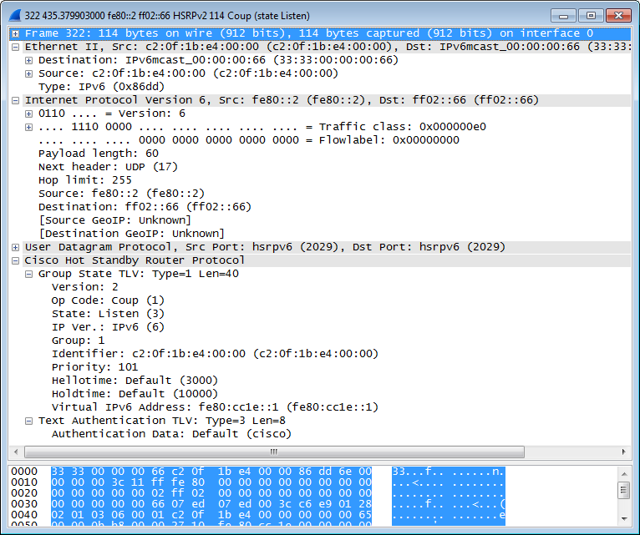Image resolution: width=640 pixels, height=535 pixels.
Task: Select Next header: UDP (17) row
Action: tap(108, 167)
